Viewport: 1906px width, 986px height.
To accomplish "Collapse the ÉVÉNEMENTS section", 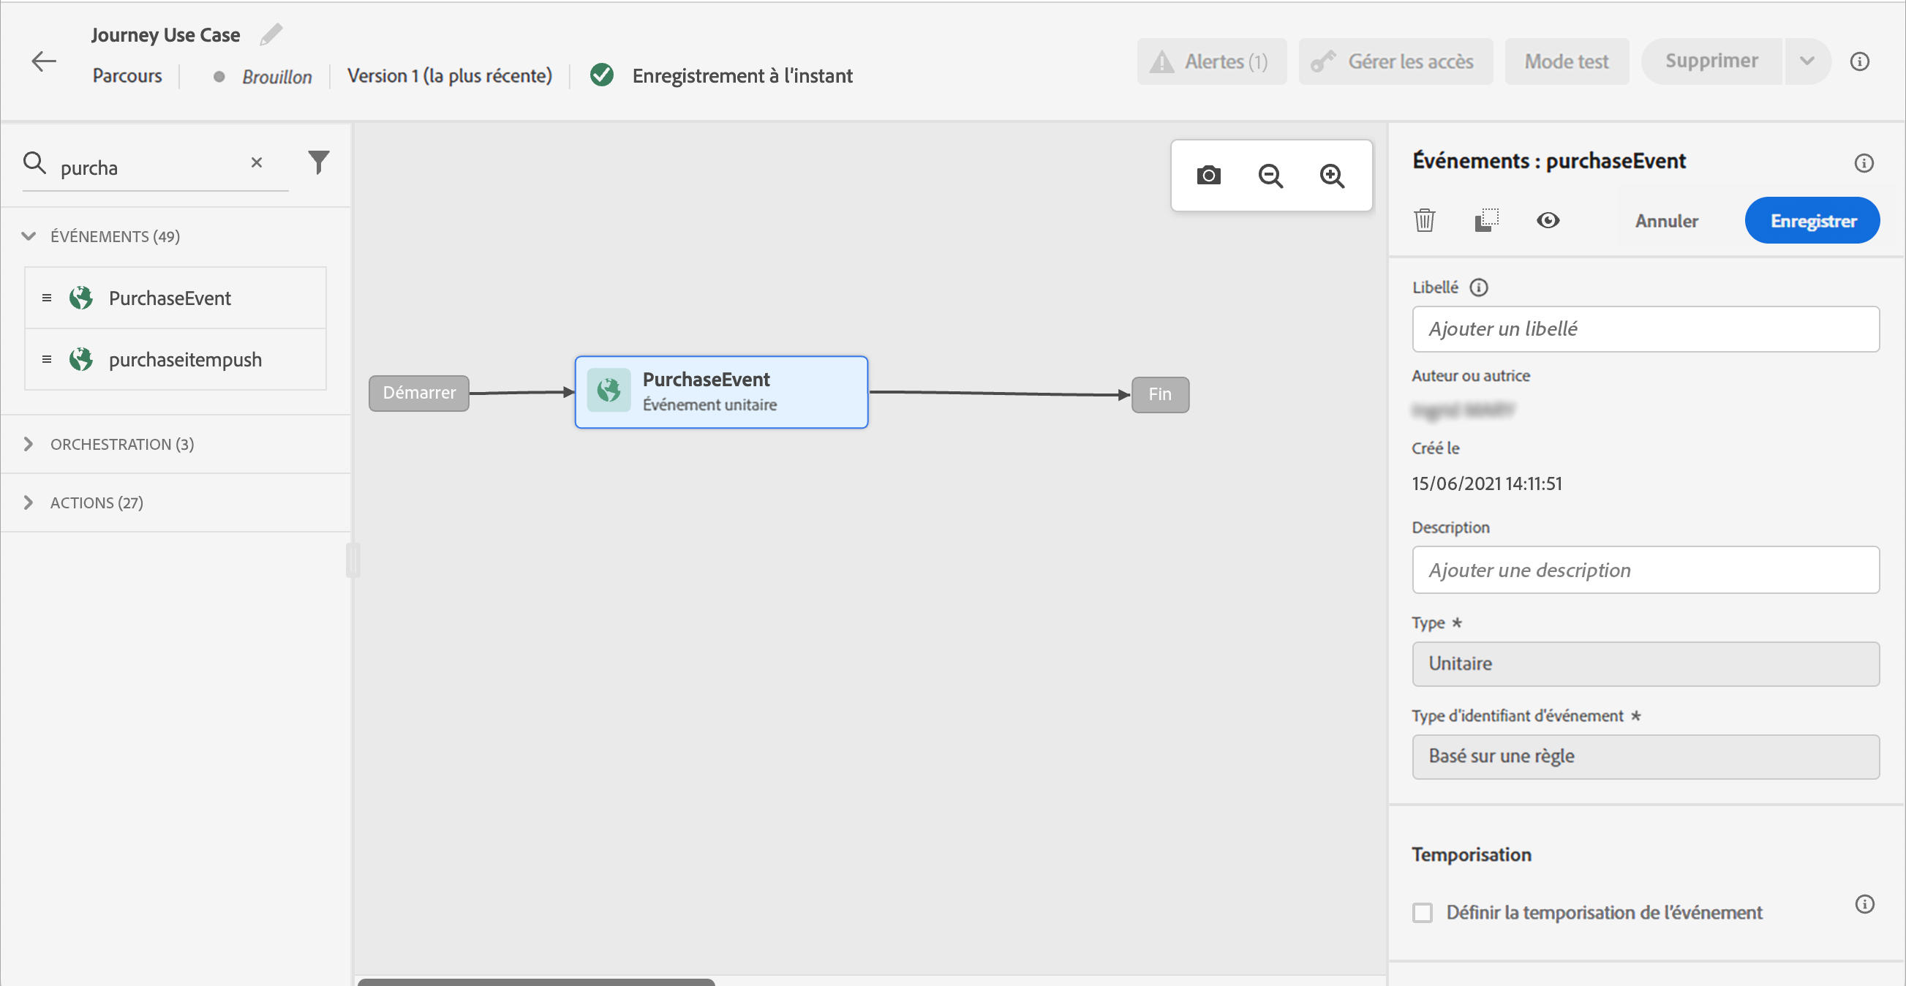I will point(29,236).
